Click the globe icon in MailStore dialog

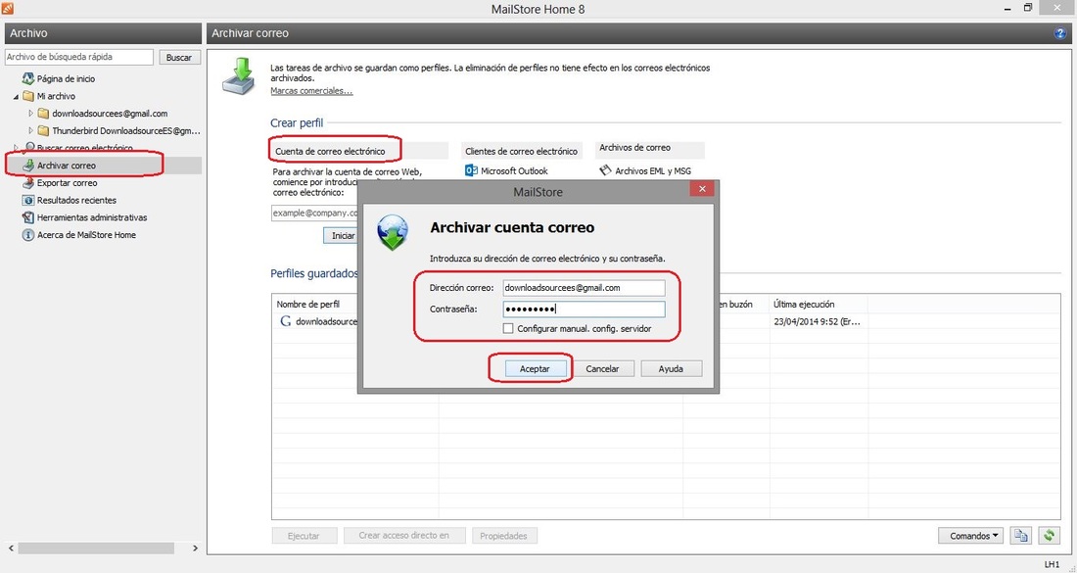click(x=393, y=232)
